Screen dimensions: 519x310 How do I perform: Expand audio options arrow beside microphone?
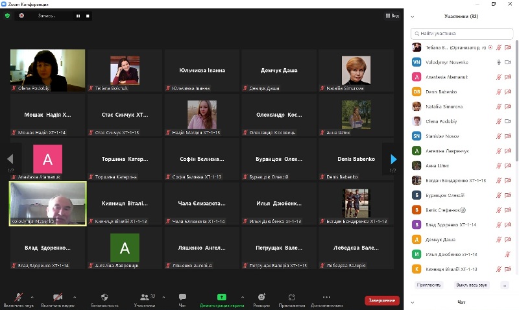click(34, 297)
